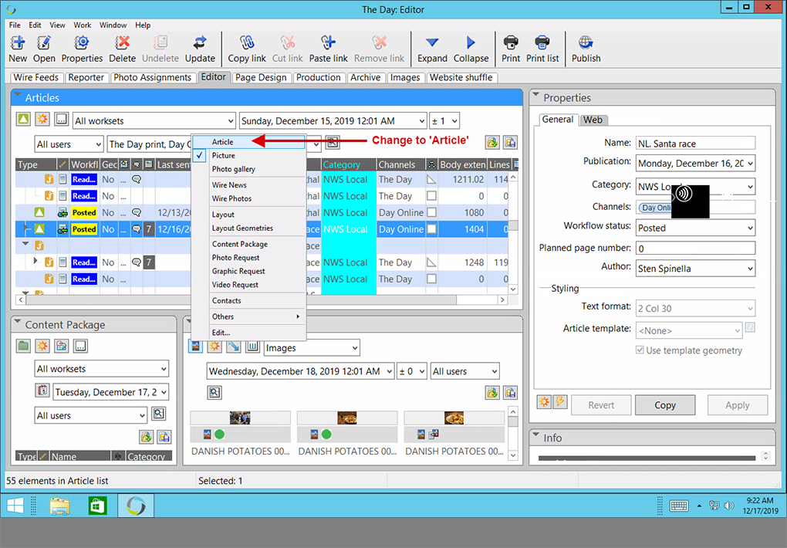Open Properties from the toolbar
The width and height of the screenshot is (787, 548).
(82, 49)
